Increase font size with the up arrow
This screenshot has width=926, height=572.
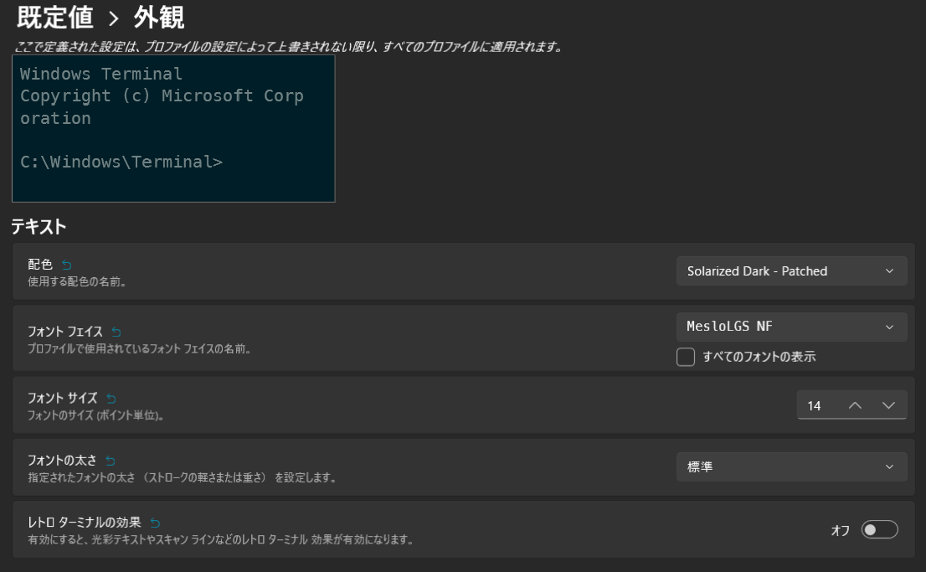[x=855, y=405]
